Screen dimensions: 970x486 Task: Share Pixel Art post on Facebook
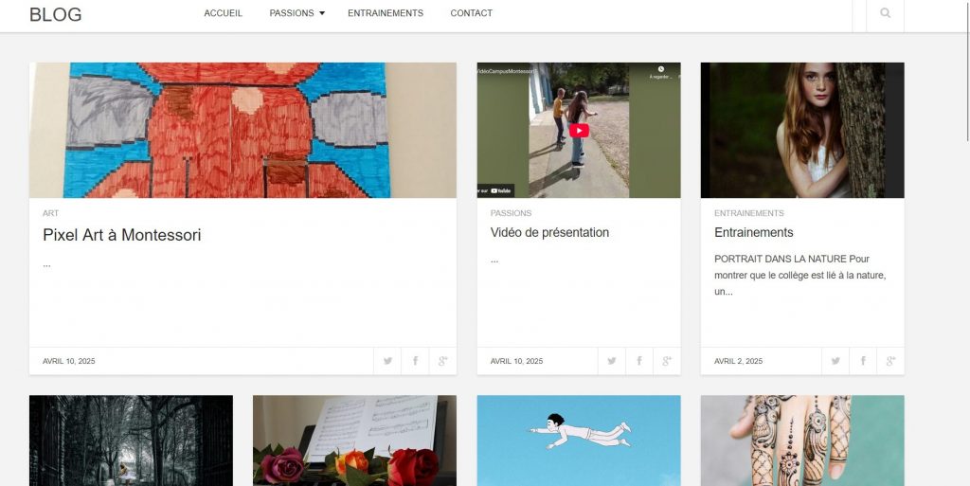pos(415,361)
